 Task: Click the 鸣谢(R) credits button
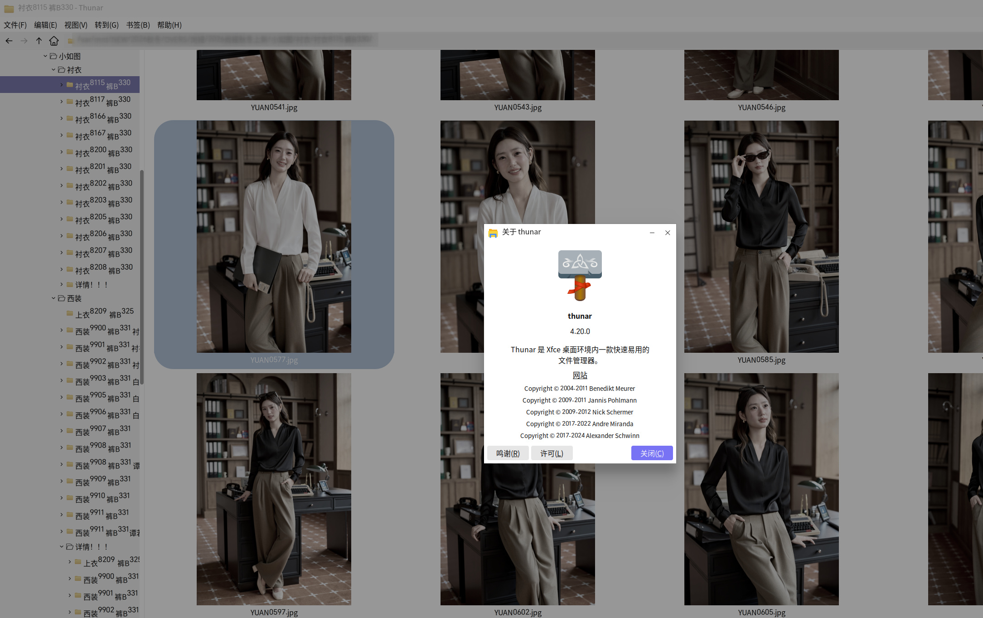tap(508, 453)
